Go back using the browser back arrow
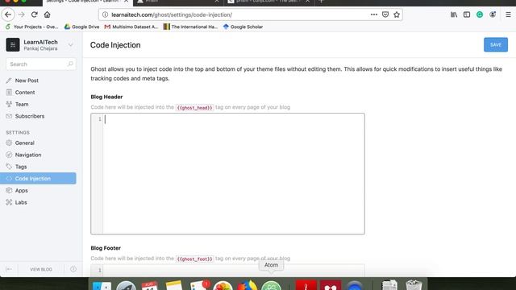 [8, 14]
